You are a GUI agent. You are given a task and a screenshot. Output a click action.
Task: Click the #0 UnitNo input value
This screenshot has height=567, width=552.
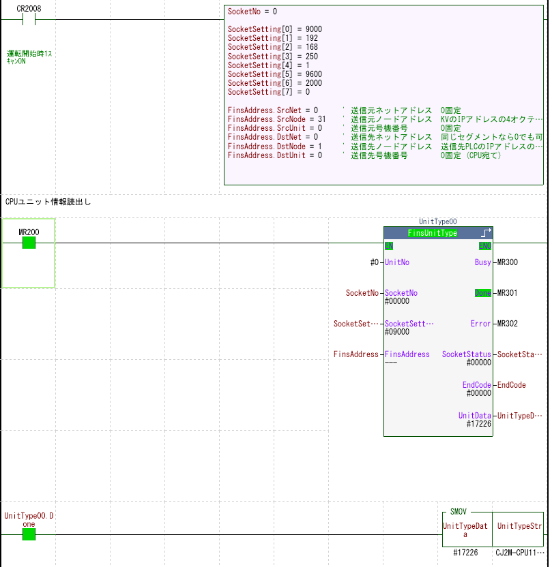click(374, 262)
